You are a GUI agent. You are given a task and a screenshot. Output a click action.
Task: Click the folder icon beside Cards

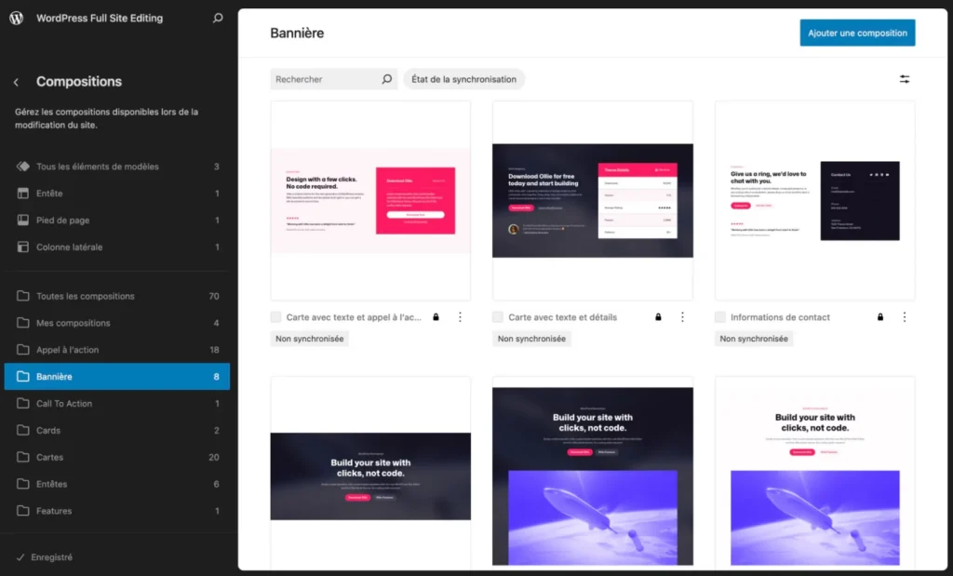click(23, 430)
